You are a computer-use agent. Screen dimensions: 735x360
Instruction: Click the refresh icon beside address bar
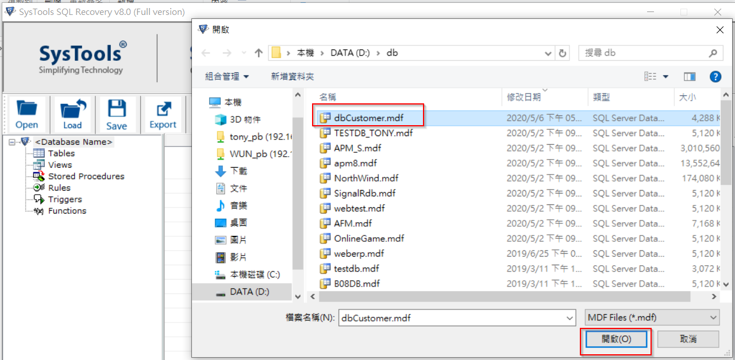[563, 53]
